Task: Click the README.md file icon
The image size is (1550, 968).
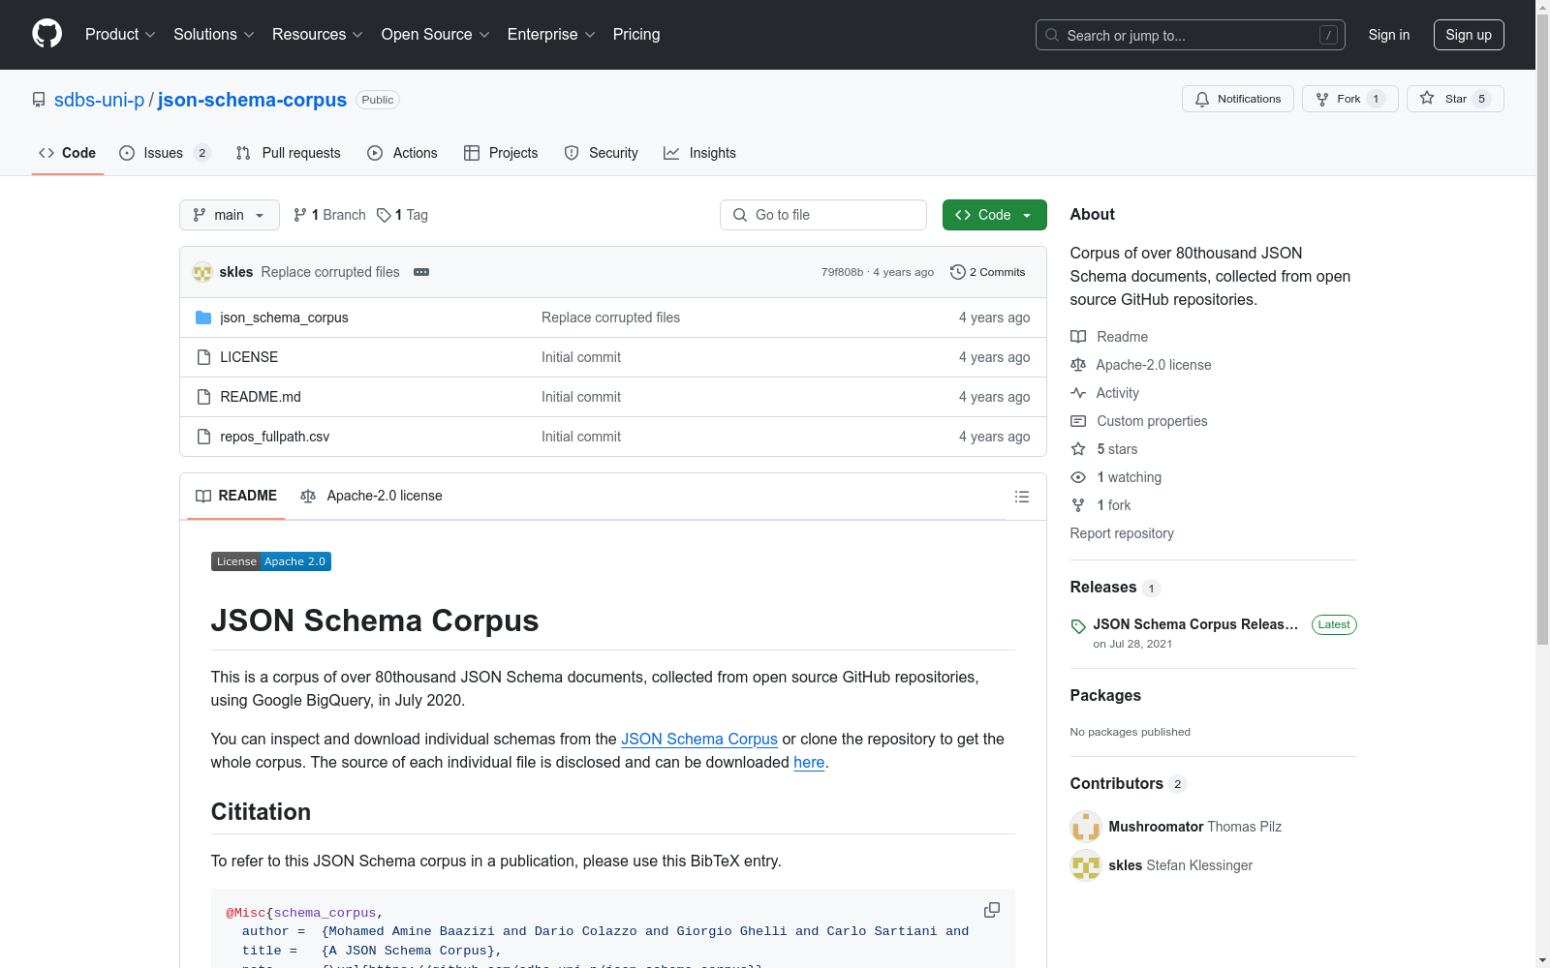Action: click(203, 397)
